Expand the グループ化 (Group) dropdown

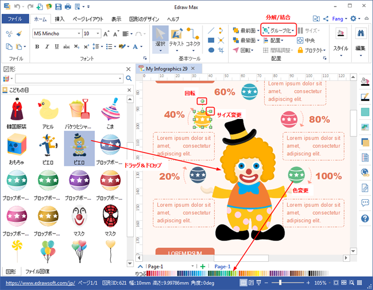click(x=292, y=30)
